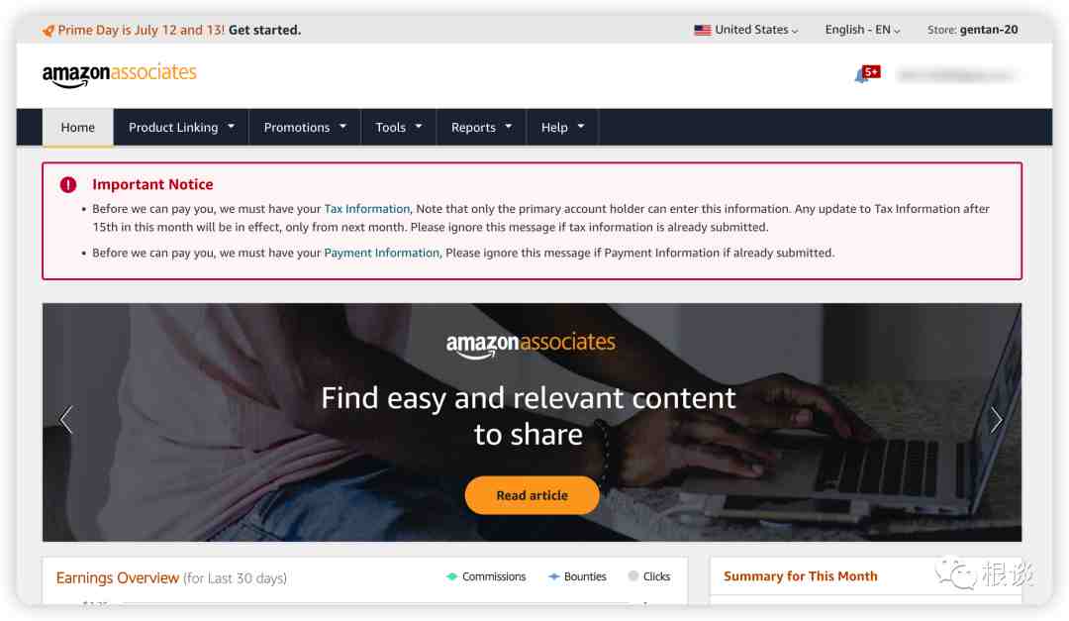Toggle Clicks series in chart legend
1069x621 pixels.
point(649,576)
